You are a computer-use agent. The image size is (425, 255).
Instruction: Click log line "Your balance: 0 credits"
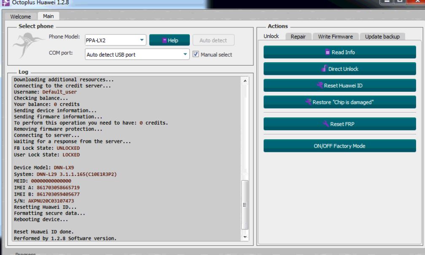47,104
